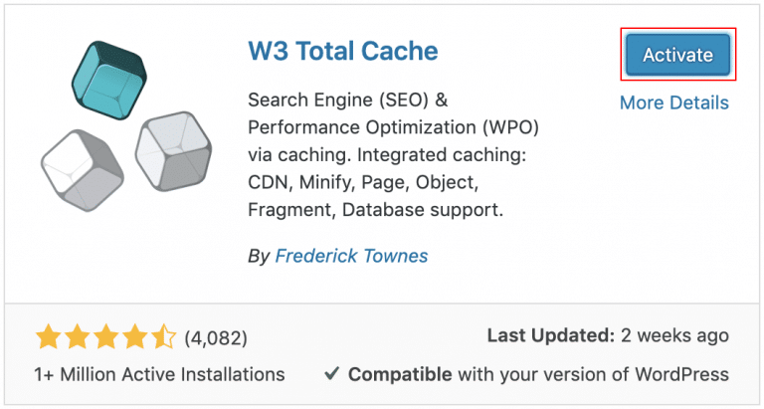764x409 pixels.
Task: Click the first rating star
Action: pos(48,337)
